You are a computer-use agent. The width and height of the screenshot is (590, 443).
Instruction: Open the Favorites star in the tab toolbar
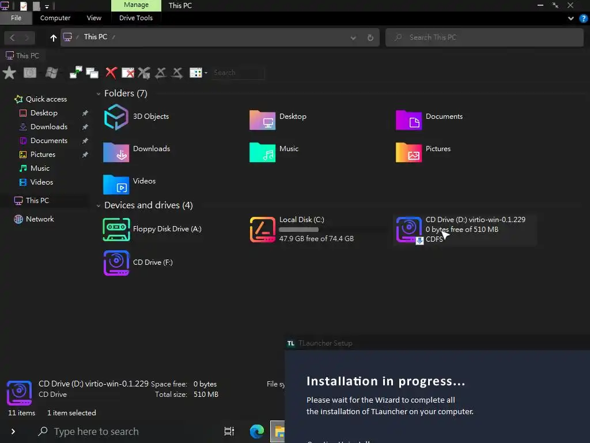coord(9,73)
